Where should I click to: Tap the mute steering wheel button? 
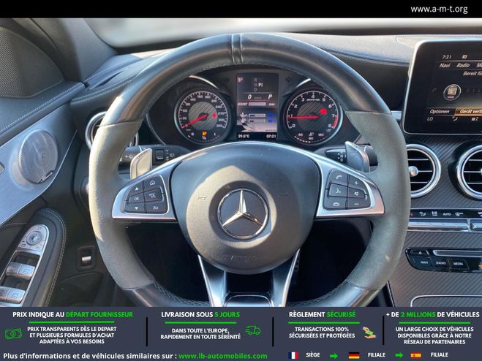coord(357,194)
